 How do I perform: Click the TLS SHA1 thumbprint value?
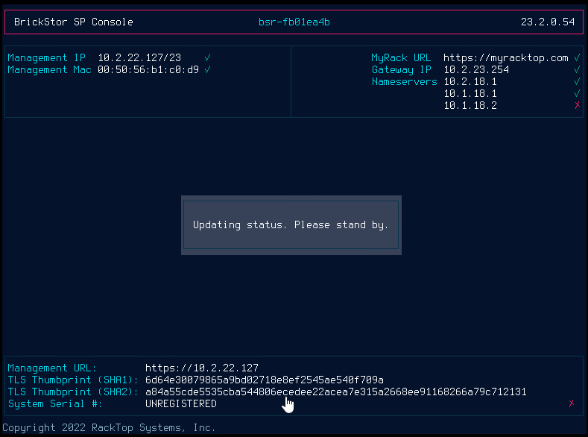click(x=265, y=380)
